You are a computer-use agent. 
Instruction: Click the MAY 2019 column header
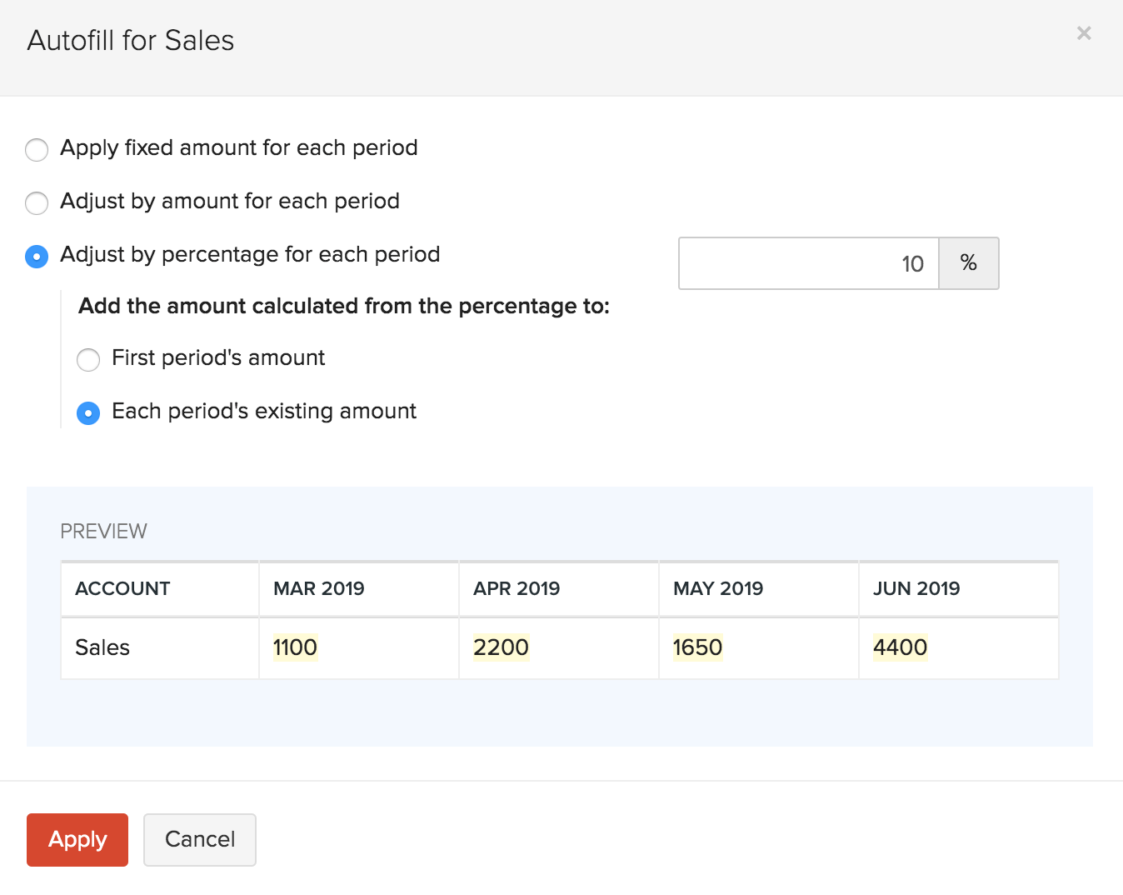coord(718,589)
